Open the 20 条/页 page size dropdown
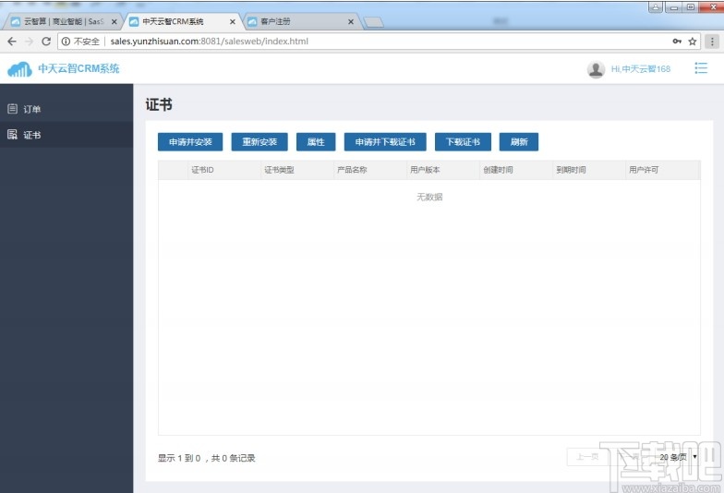The width and height of the screenshot is (724, 493). 678,457
